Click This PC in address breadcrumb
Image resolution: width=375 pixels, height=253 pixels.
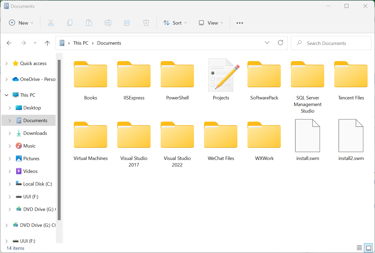(81, 43)
